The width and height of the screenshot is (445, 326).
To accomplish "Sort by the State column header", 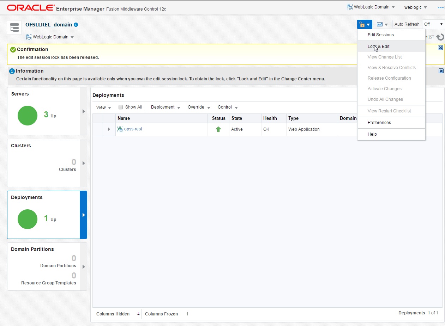I will (245, 118).
